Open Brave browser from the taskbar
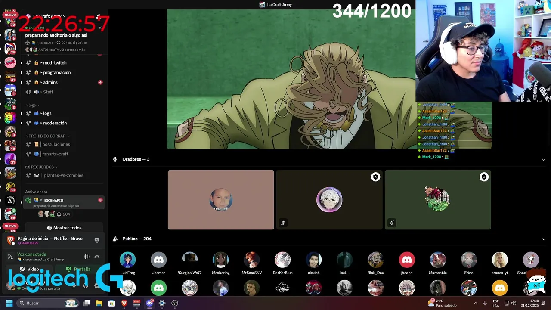551x310 pixels. pos(124,303)
